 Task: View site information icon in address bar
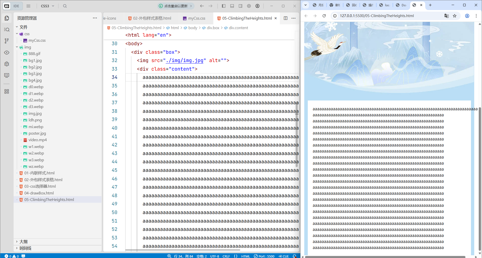[x=335, y=16]
